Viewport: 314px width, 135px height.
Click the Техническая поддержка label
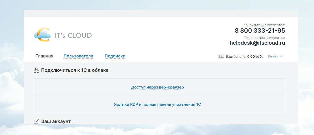[x=264, y=38]
